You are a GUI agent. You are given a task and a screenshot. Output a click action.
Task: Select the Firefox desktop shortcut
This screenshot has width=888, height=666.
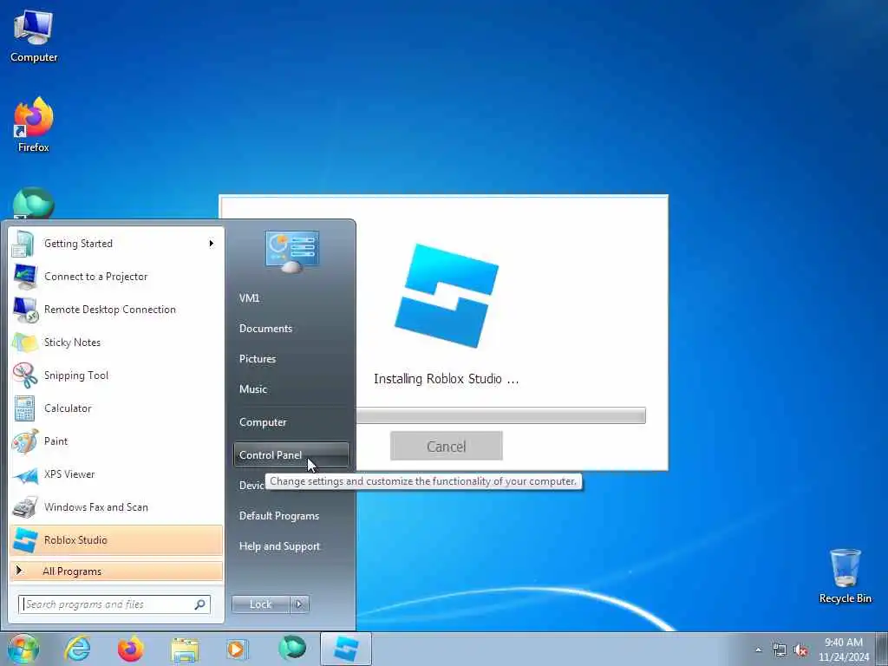pos(34,125)
